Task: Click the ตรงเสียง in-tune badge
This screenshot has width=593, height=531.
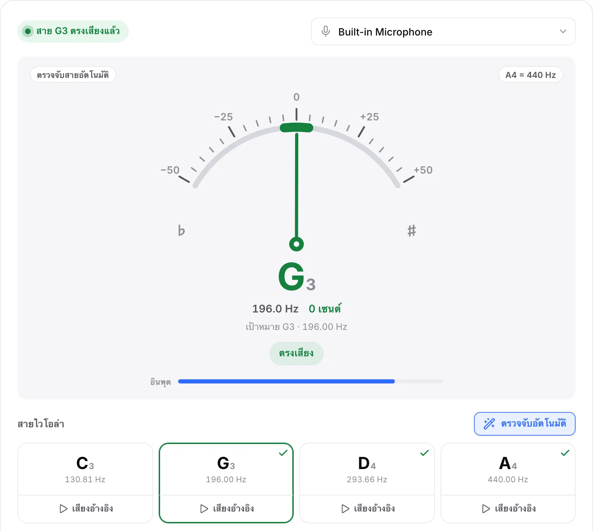Action: (x=296, y=353)
